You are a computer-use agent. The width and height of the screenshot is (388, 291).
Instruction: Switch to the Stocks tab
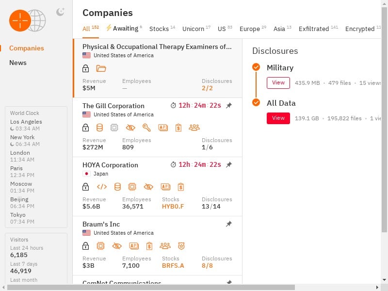pyautogui.click(x=162, y=29)
